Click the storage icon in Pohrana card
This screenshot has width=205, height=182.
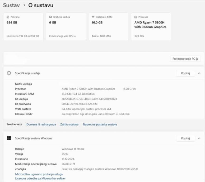pos(8,17)
